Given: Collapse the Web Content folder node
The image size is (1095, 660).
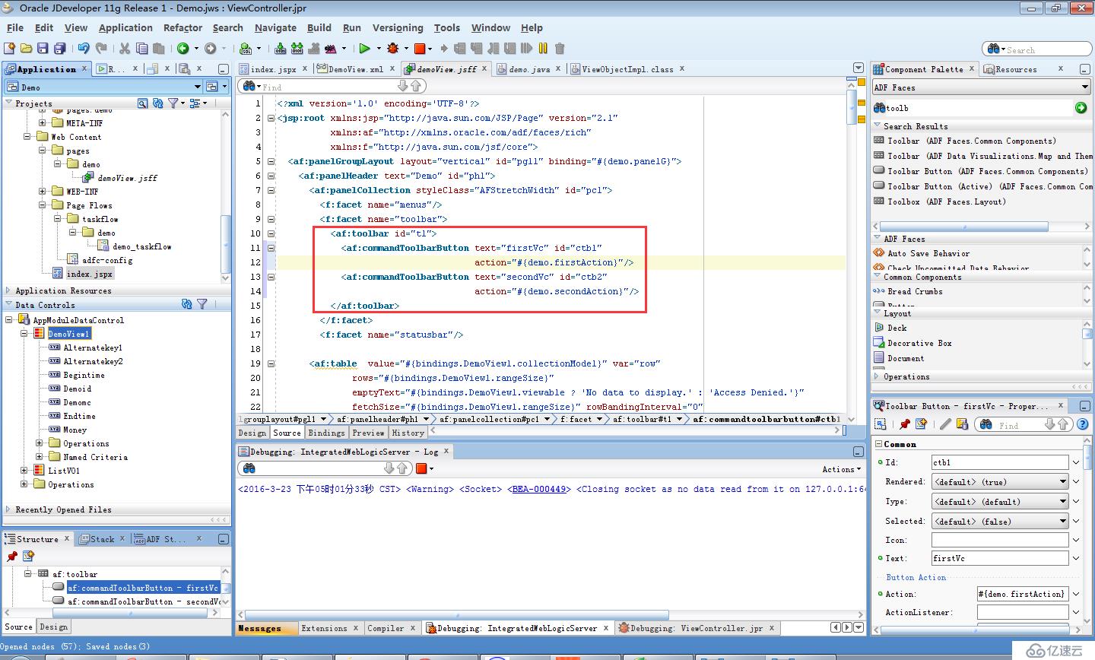Looking at the screenshot, I should [x=28, y=137].
